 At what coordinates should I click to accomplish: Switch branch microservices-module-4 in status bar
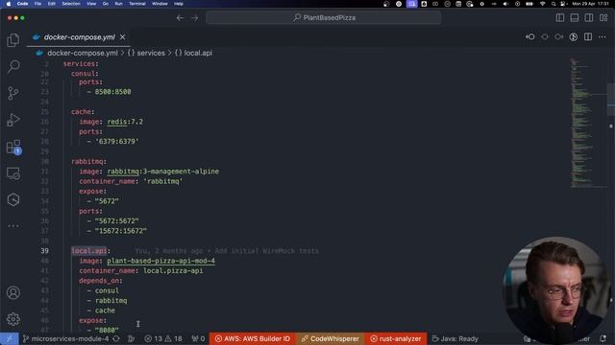coord(66,338)
